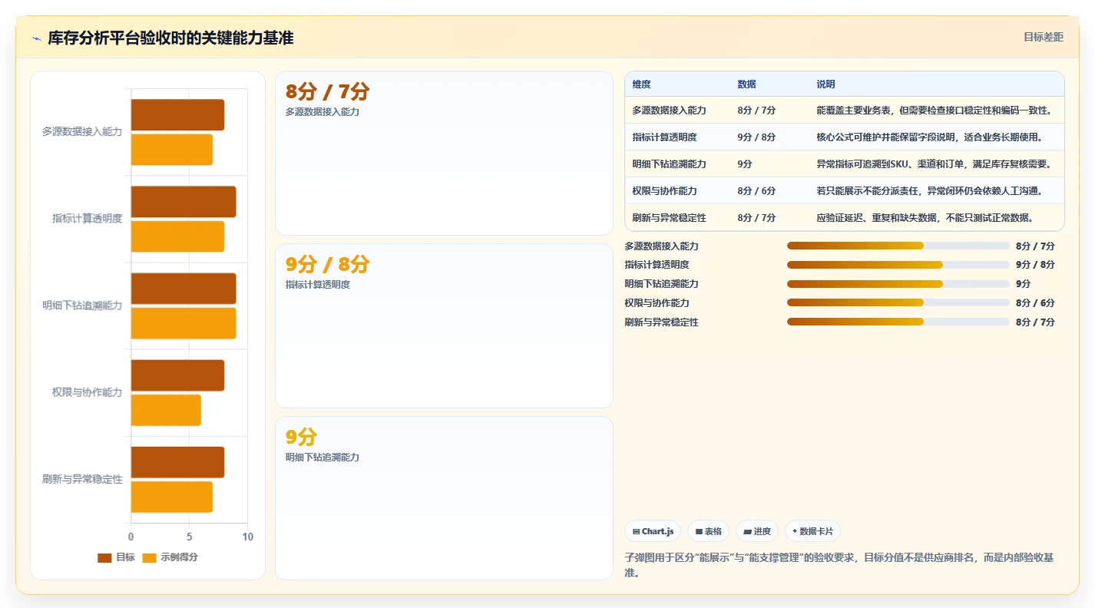Click the 刷新与异常稳定性 progress bar
1095x608 pixels.
[x=898, y=322]
